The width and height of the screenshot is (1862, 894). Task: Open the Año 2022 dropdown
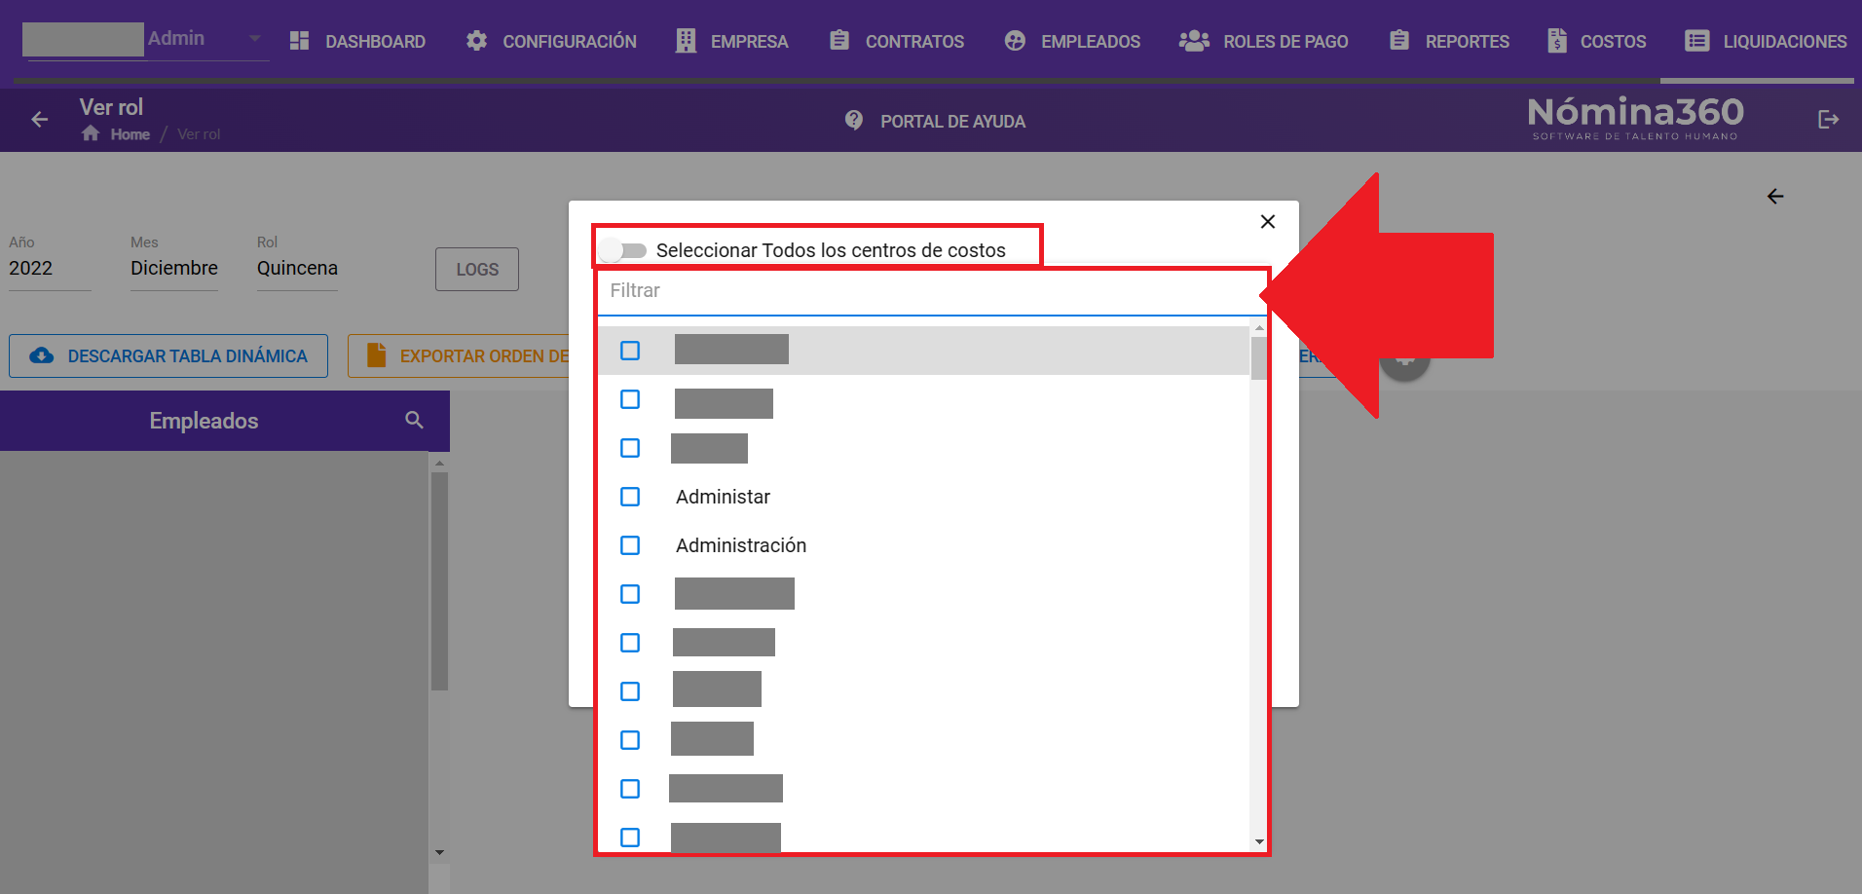50,268
